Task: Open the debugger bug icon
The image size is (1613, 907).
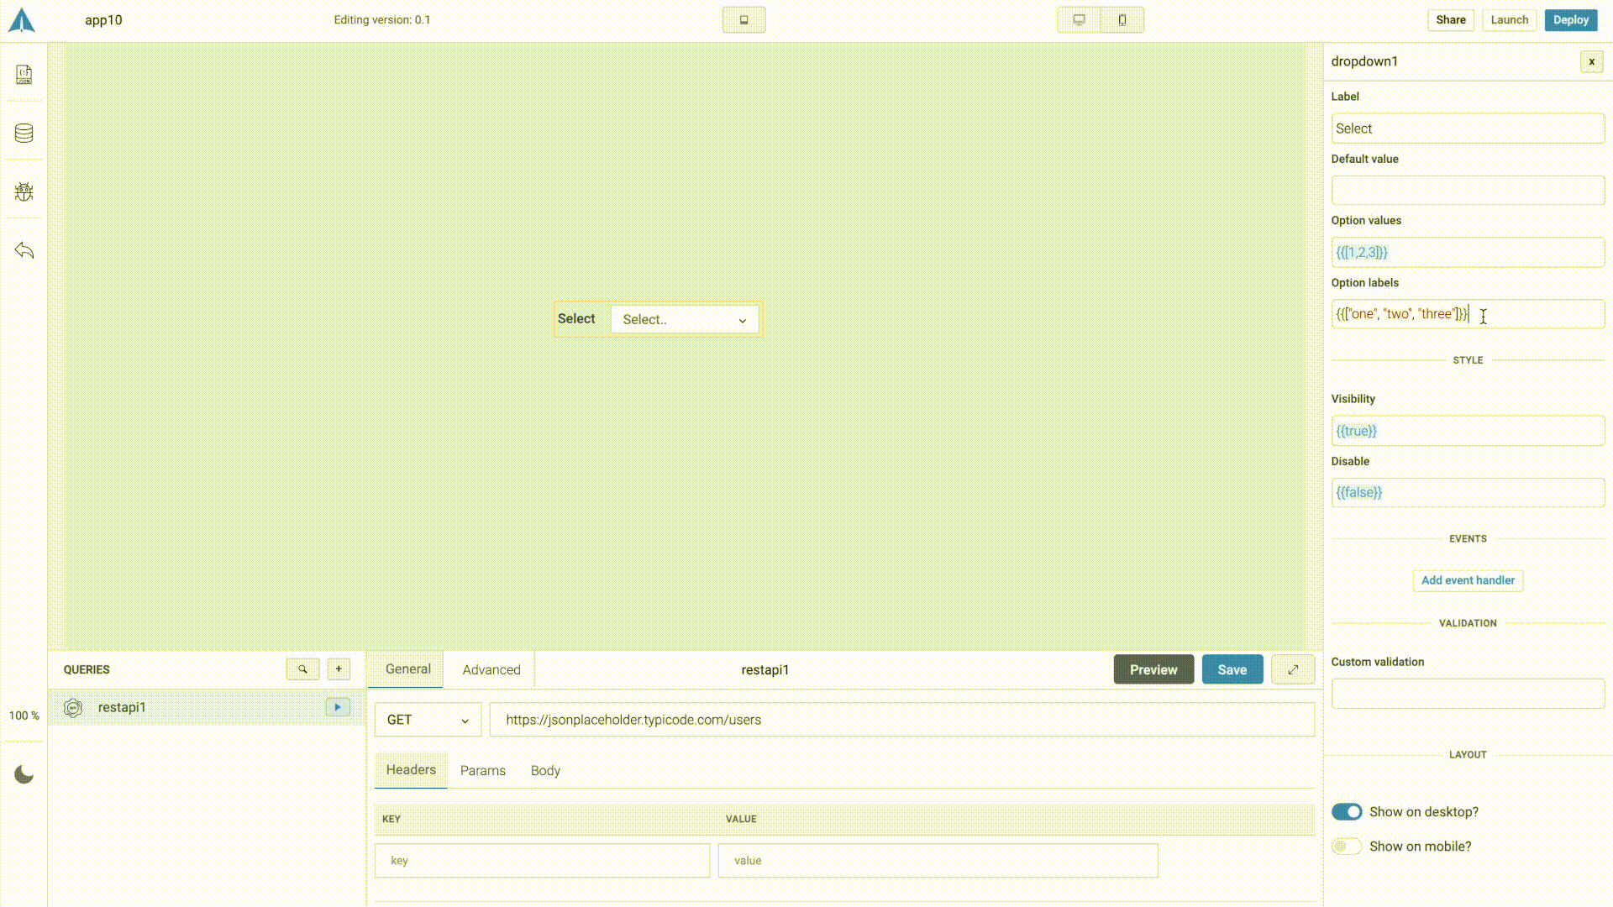Action: point(24,191)
